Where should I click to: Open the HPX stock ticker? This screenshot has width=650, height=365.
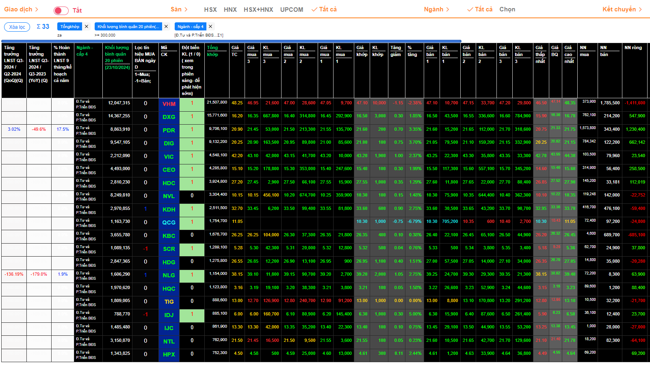pyautogui.click(x=169, y=354)
